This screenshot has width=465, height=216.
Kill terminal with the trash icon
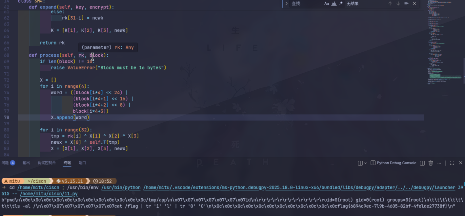point(431,163)
